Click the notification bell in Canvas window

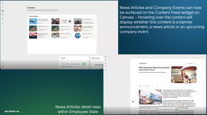click(x=3, y=63)
